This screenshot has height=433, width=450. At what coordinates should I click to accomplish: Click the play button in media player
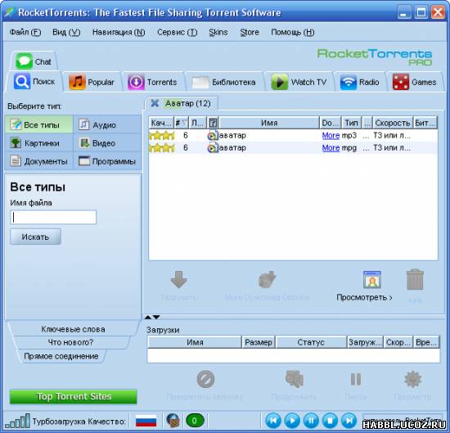pos(292,421)
